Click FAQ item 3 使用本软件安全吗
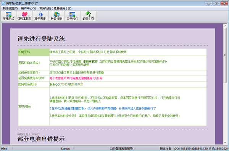This screenshot has height=151, width=229. pyautogui.click(x=115, y=116)
